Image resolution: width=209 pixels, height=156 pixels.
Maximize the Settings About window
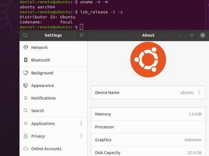click(x=192, y=35)
